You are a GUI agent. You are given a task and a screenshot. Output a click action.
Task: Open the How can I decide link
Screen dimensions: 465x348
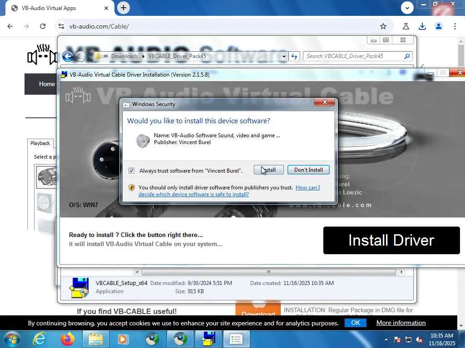(x=229, y=191)
